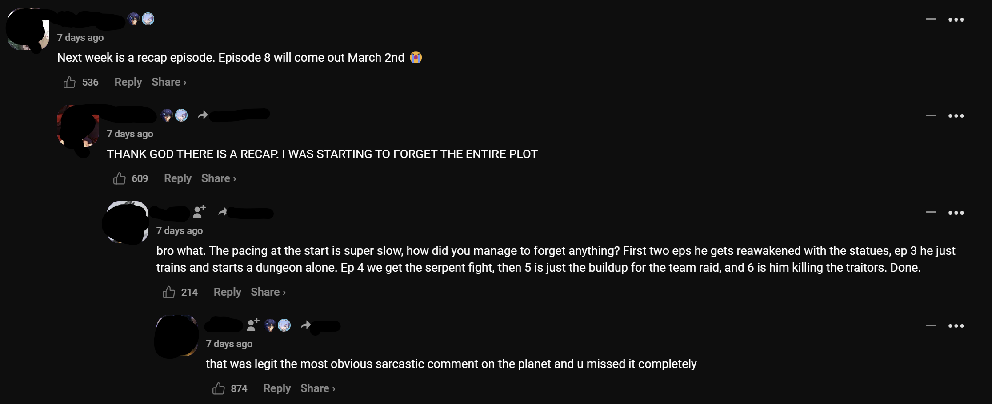Open Share options for the THANK GOD comment
992x404 pixels.
pyautogui.click(x=216, y=178)
